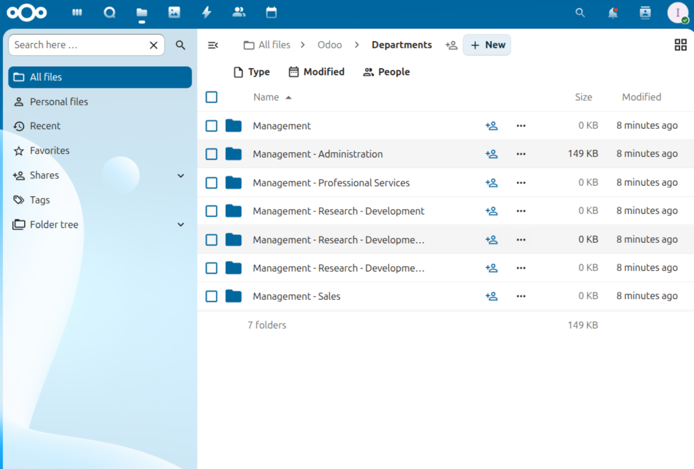Toggle the select-all checkbox in header
694x469 pixels.
tap(211, 97)
